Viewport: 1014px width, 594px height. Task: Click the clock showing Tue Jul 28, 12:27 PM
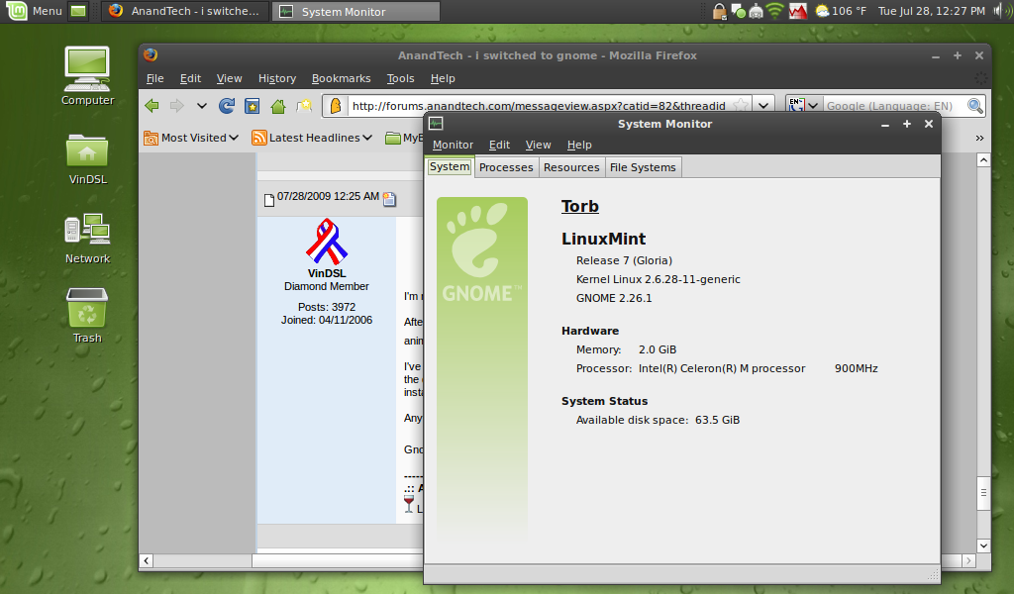[x=932, y=11]
